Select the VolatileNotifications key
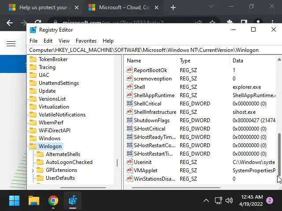Image resolution: width=282 pixels, height=211 pixels. click(x=62, y=114)
